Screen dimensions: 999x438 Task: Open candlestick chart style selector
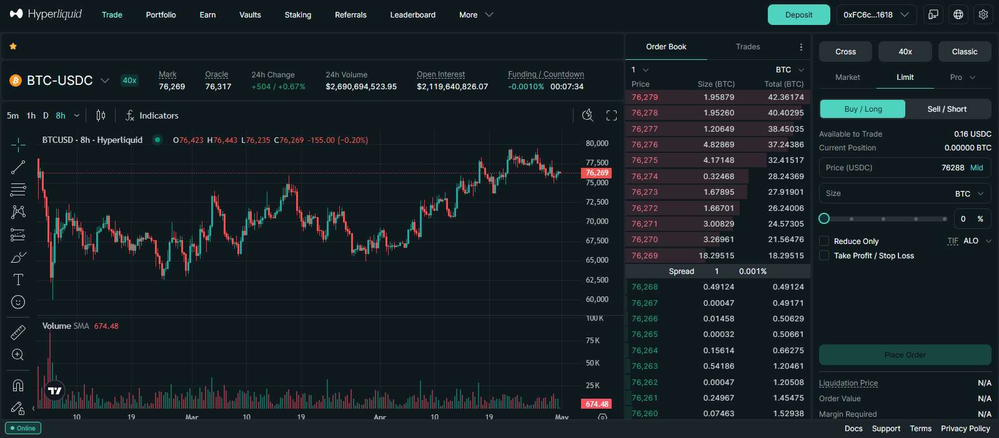point(101,115)
